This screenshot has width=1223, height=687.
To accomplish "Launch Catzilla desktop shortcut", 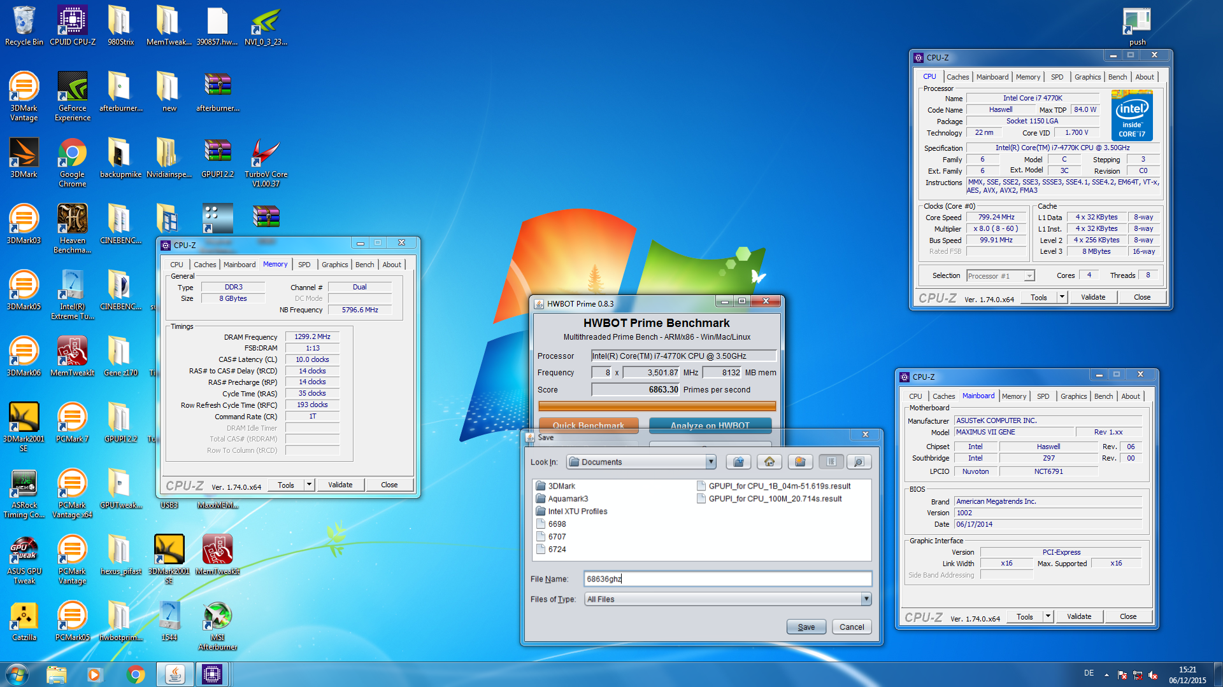I will (x=24, y=621).
